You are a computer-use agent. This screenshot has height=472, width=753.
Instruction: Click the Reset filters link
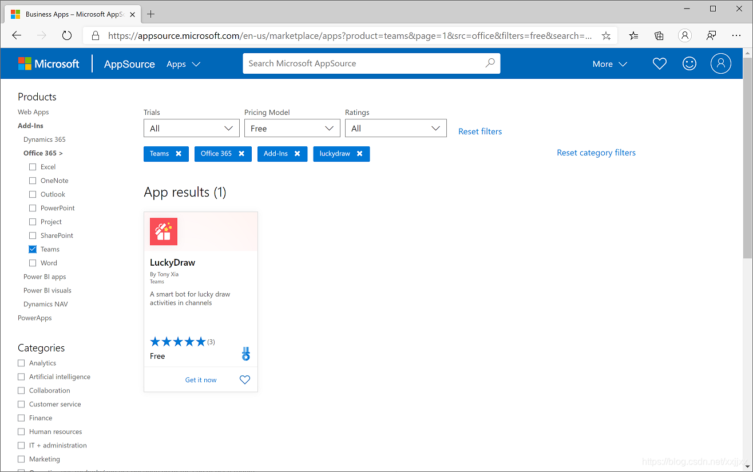pyautogui.click(x=480, y=131)
